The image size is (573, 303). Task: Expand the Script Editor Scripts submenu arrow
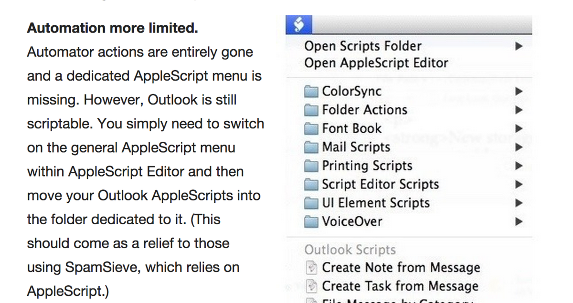point(519,184)
